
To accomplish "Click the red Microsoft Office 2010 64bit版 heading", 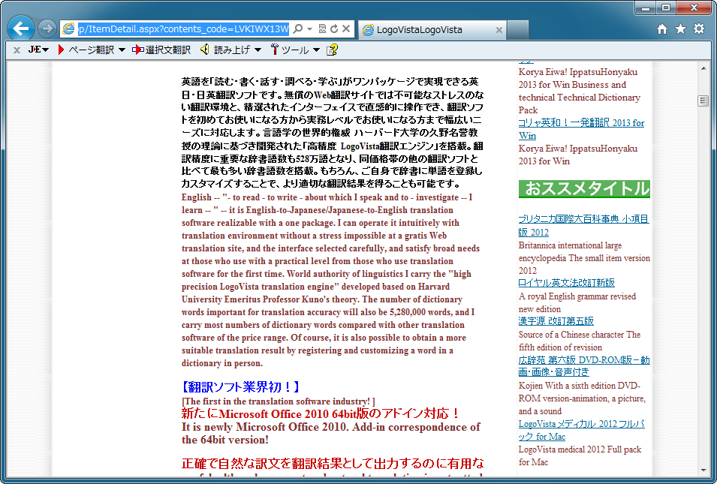I will coord(321,413).
